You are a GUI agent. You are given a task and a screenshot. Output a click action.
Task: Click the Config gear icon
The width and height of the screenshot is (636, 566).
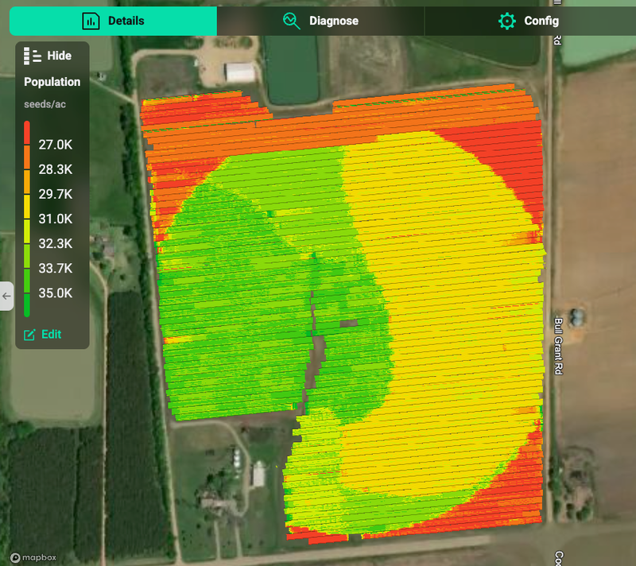point(507,21)
